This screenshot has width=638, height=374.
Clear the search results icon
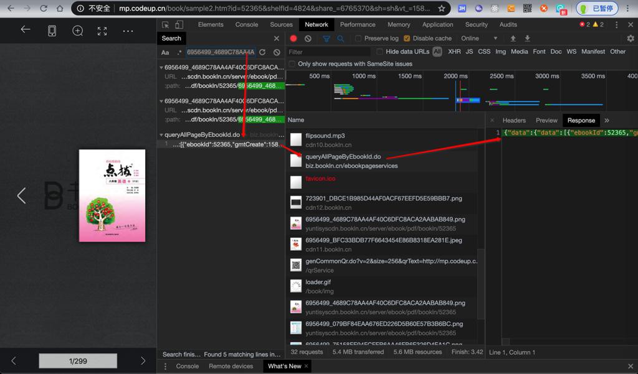coord(277,52)
